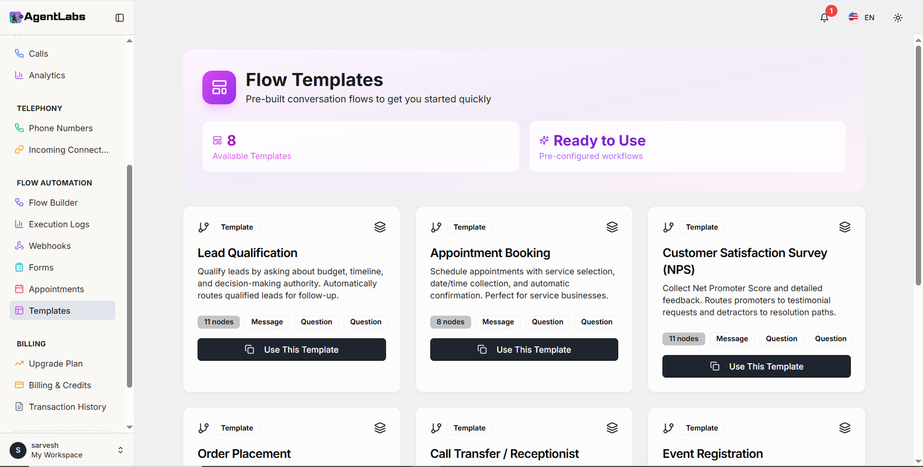Image resolution: width=923 pixels, height=467 pixels.
Task: Click the sidebar scroll down arrow
Action: [129, 427]
